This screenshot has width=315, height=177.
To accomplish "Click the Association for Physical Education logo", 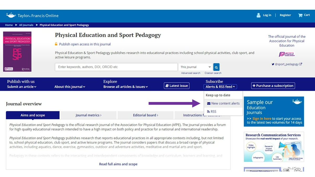I will 287,54.
